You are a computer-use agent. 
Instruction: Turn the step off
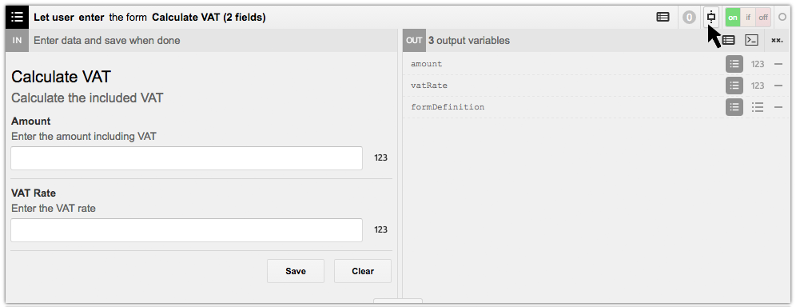pos(763,18)
